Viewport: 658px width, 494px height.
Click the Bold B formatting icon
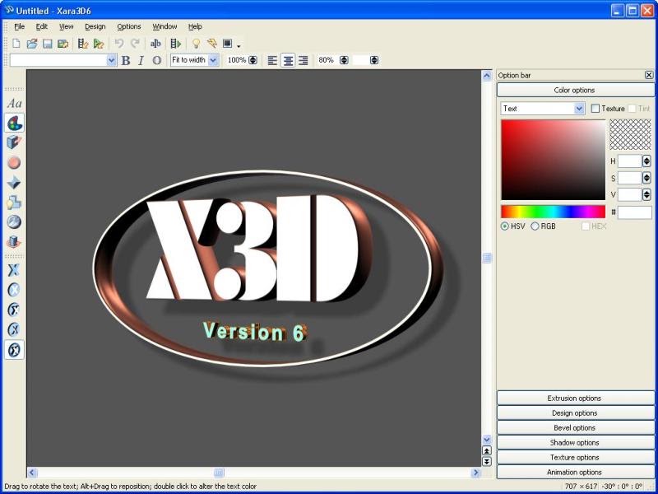(x=126, y=60)
